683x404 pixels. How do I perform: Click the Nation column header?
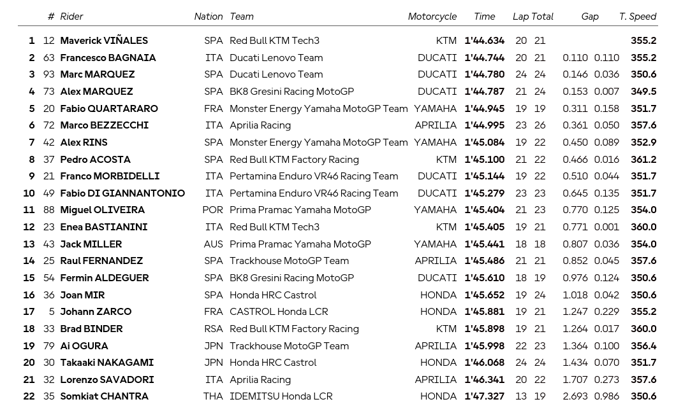coord(208,17)
